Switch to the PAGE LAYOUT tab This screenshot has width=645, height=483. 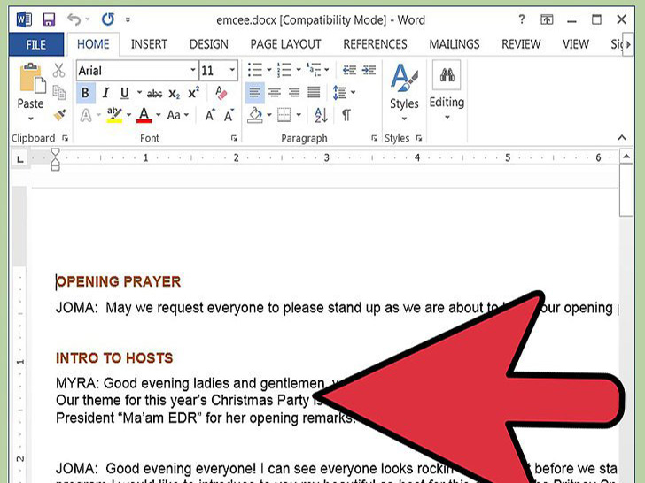pos(285,44)
